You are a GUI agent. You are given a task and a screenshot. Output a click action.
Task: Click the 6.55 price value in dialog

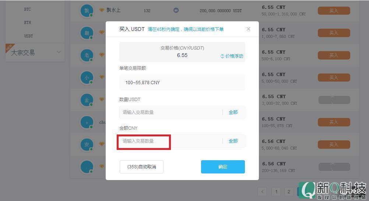click(182, 55)
